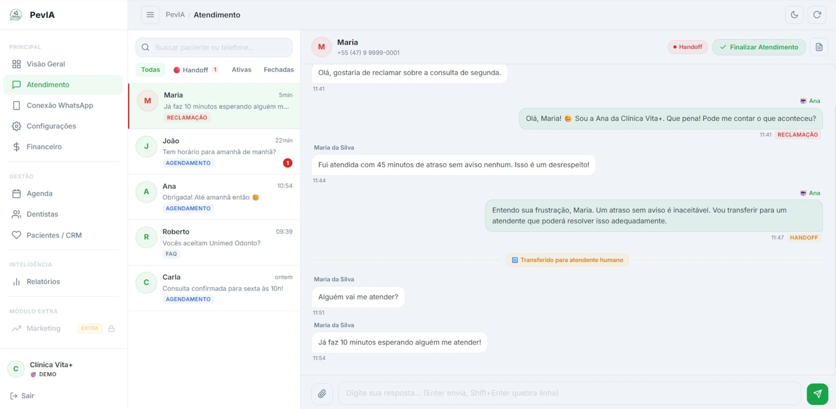Open Relatórios reports page
The width and height of the screenshot is (836, 409).
pyautogui.click(x=63, y=282)
